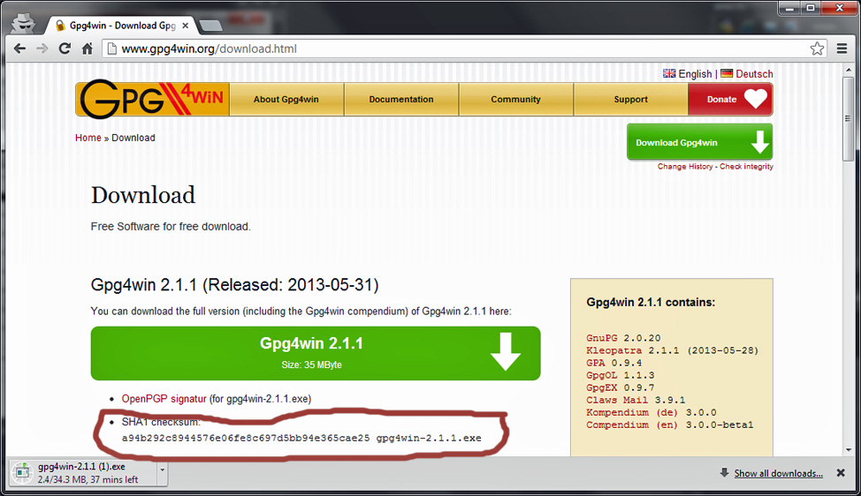
Task: Open the Chrome hamburger menu
Action: 842,49
